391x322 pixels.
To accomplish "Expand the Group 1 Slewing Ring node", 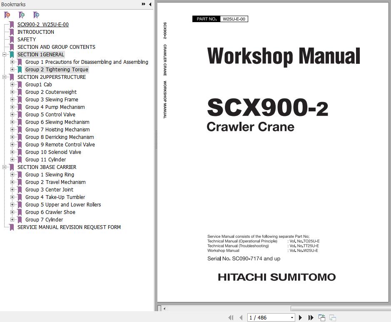I will click(12, 175).
